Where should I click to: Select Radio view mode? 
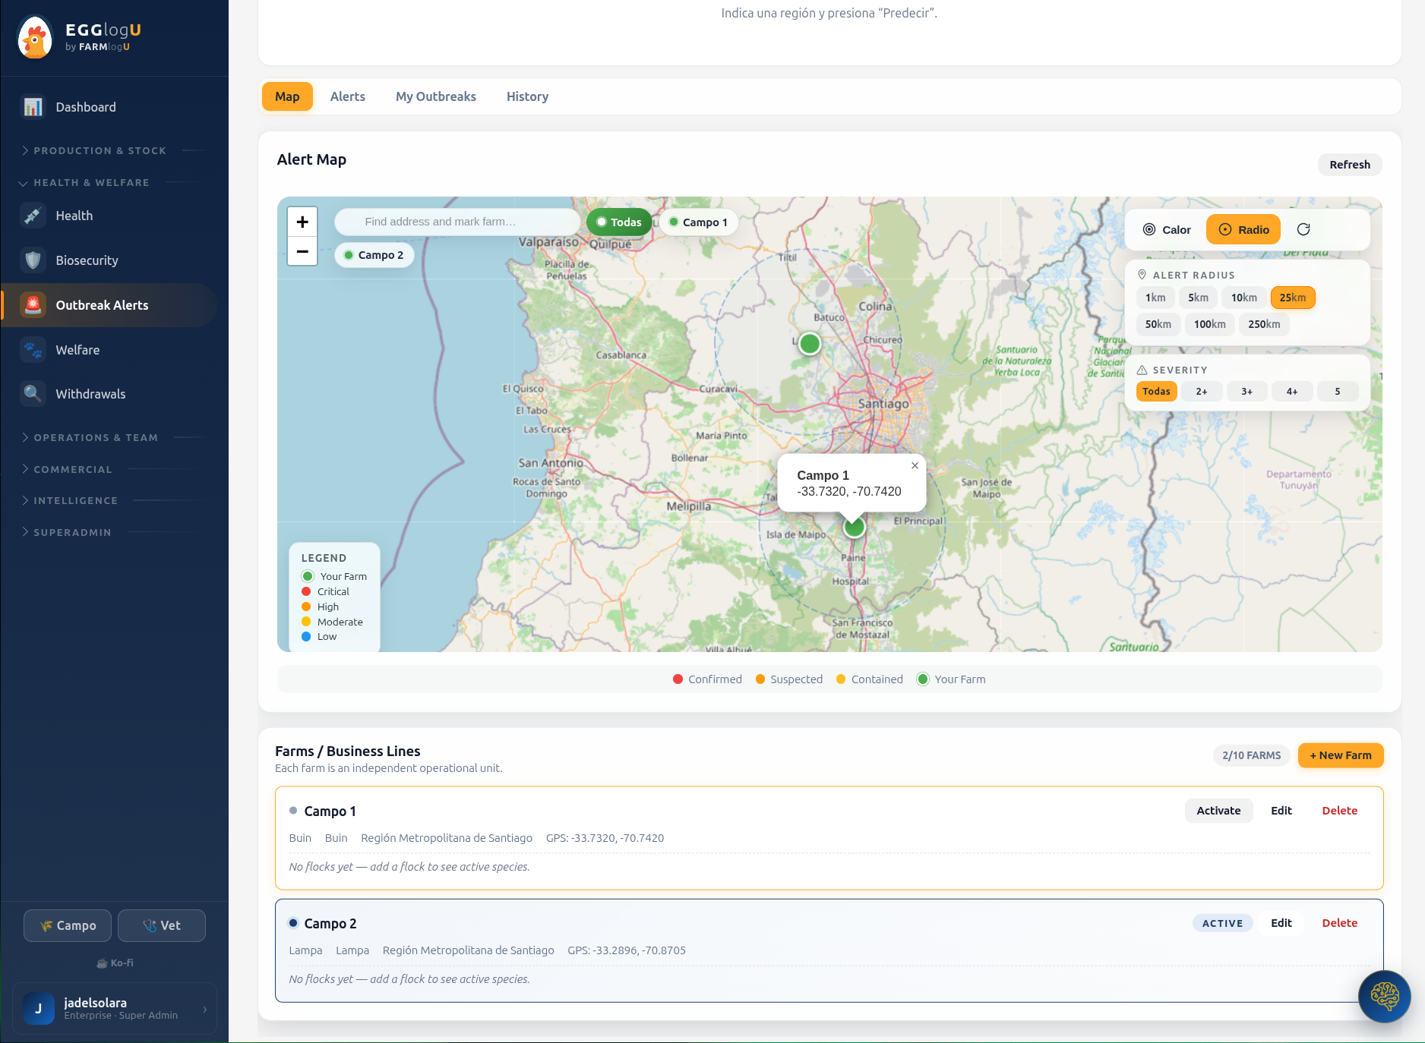[x=1243, y=229]
